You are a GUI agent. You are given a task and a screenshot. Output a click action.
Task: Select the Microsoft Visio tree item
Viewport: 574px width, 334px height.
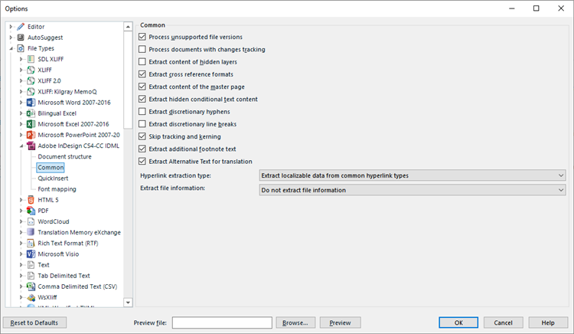tap(59, 254)
